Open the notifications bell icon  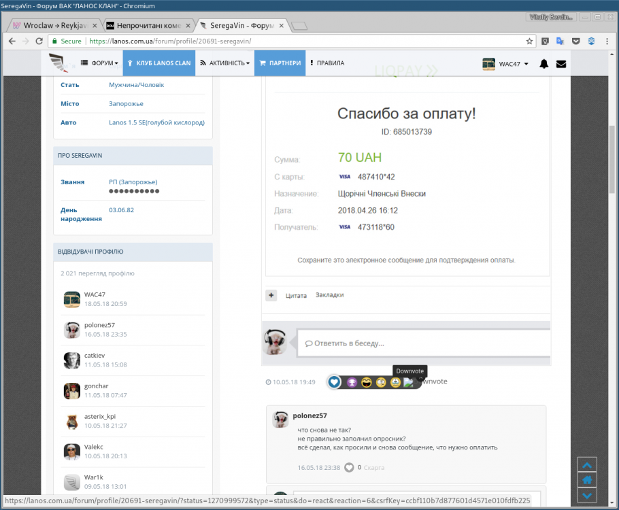543,64
